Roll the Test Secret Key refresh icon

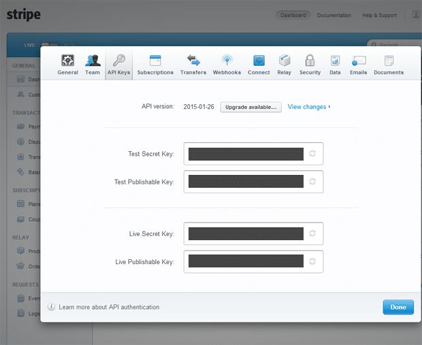coord(312,153)
